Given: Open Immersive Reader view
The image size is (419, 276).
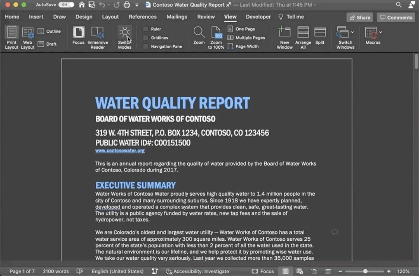Looking at the screenshot, I should click(x=98, y=37).
